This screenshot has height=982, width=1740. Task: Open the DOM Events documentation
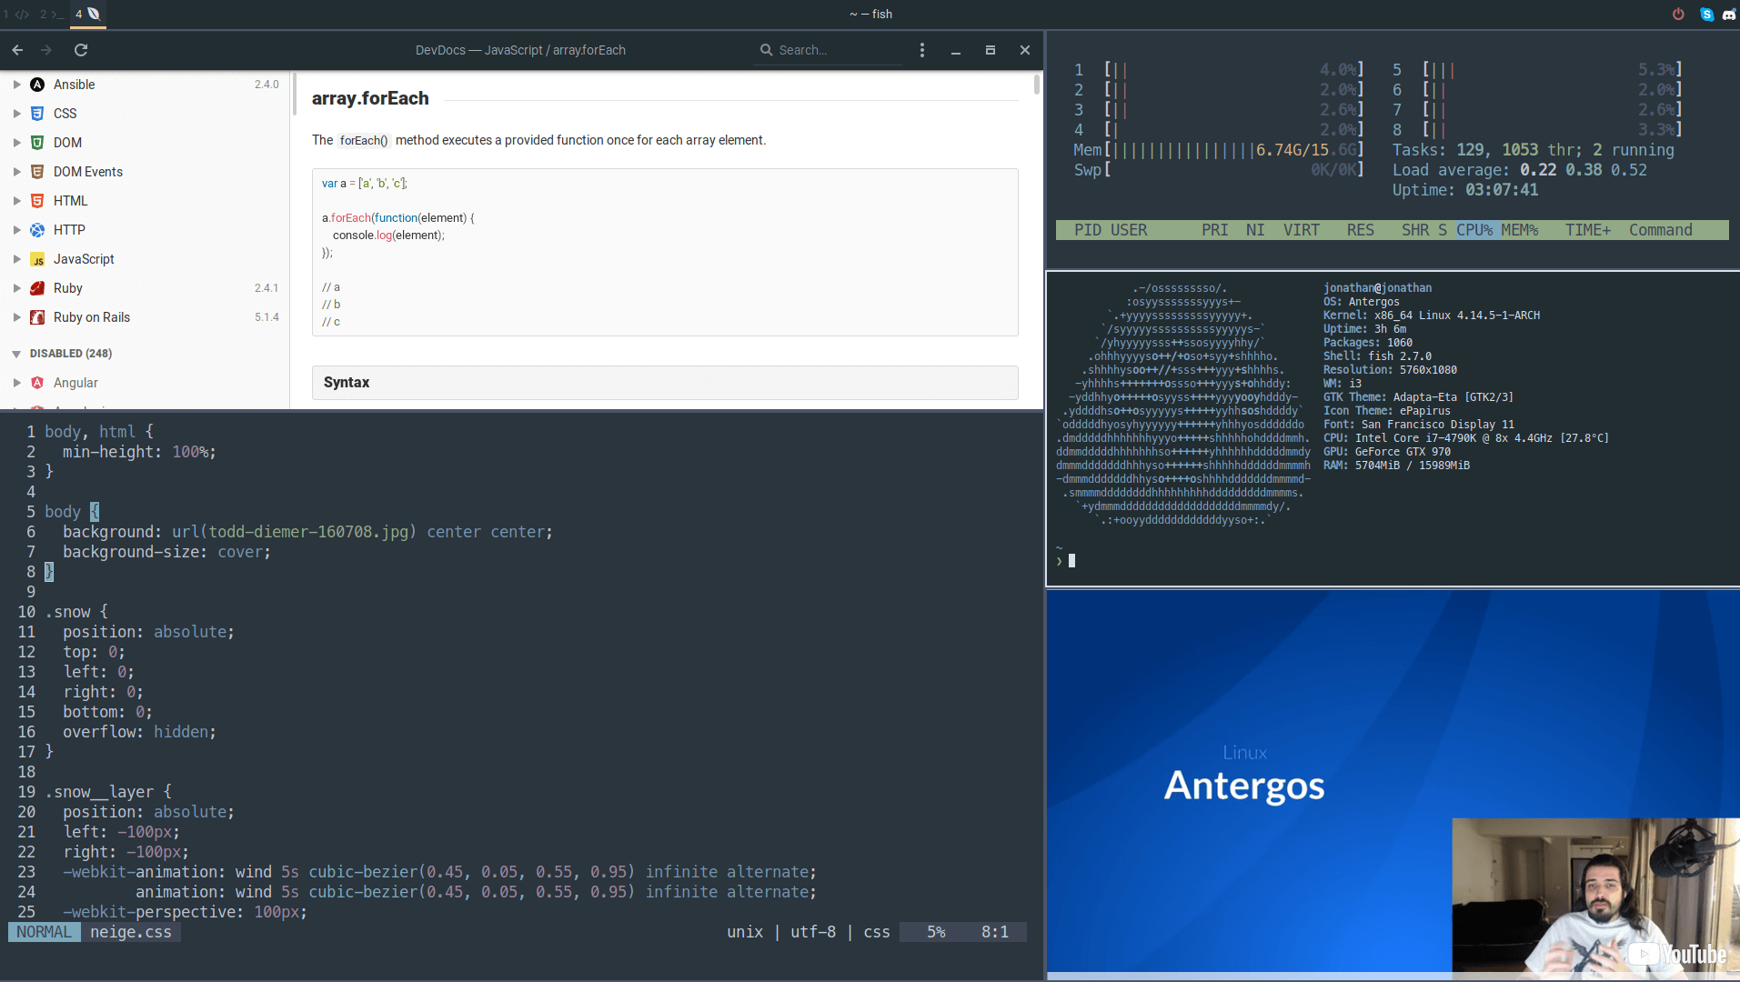87,172
